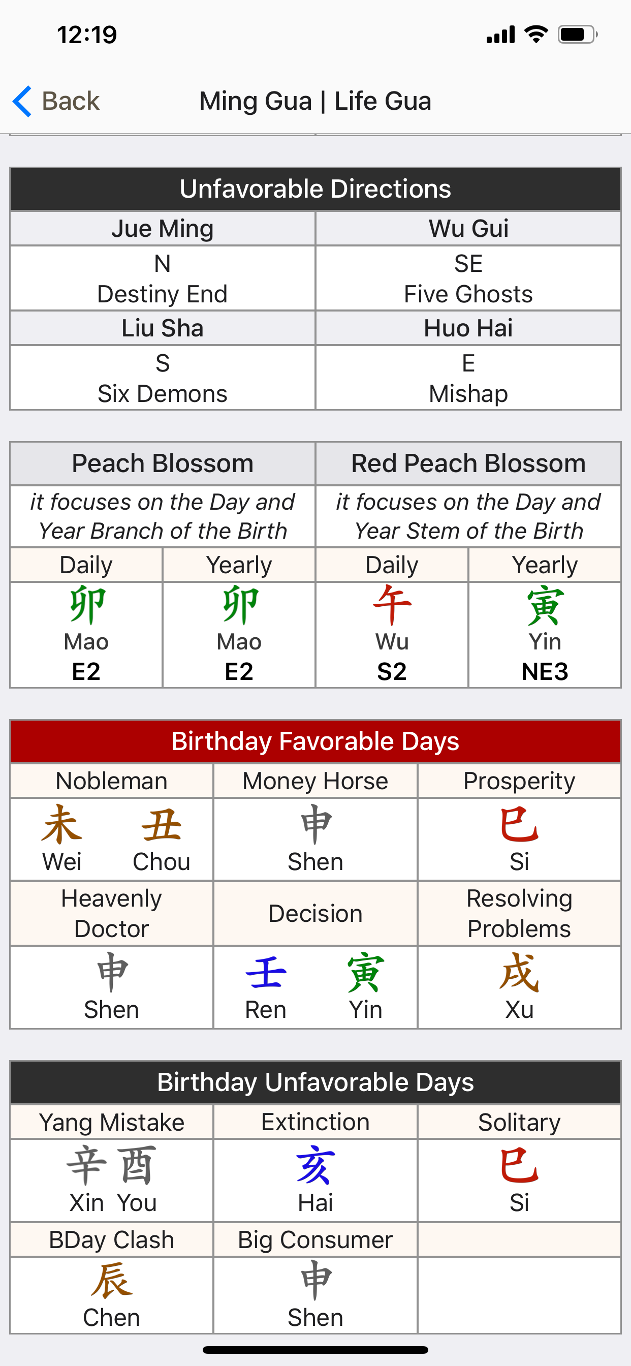
Task: Select the Jue Ming N Destiny End cell
Action: tap(162, 278)
